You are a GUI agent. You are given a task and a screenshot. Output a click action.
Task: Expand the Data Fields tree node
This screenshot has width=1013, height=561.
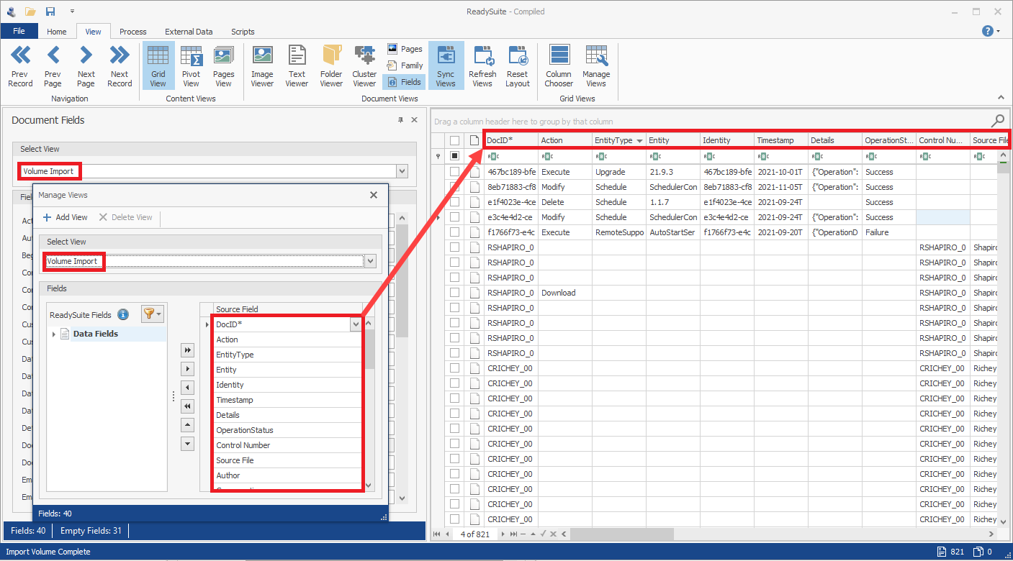click(x=54, y=334)
